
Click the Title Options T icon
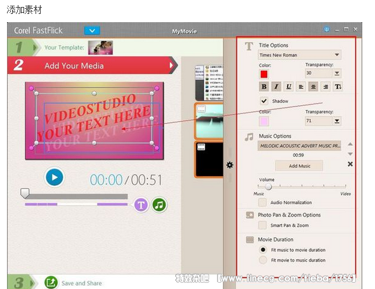pyautogui.click(x=249, y=46)
